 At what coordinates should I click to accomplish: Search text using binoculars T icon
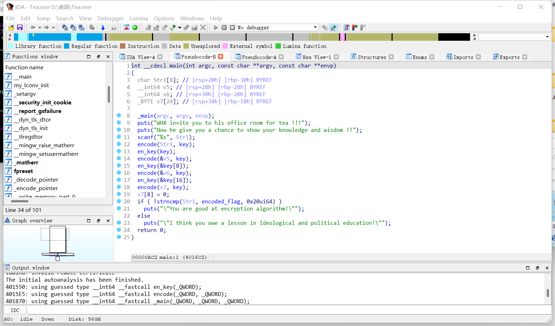coord(73,28)
